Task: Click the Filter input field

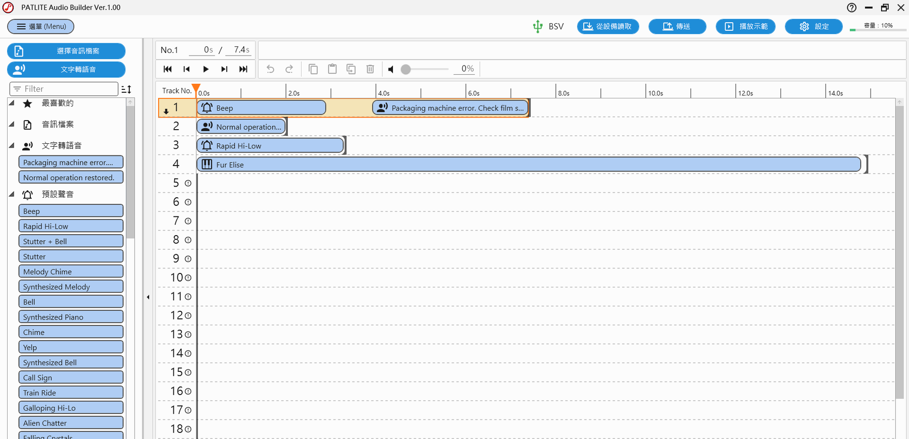Action: pyautogui.click(x=64, y=89)
